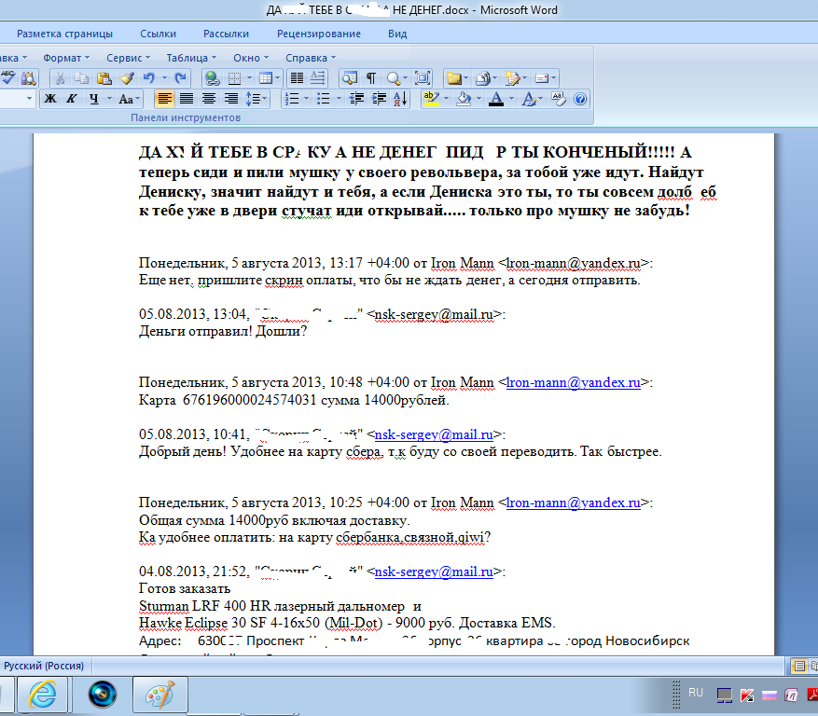The image size is (818, 716).
Task: Click the Русский (Россия) language indicator
Action: pos(43,666)
